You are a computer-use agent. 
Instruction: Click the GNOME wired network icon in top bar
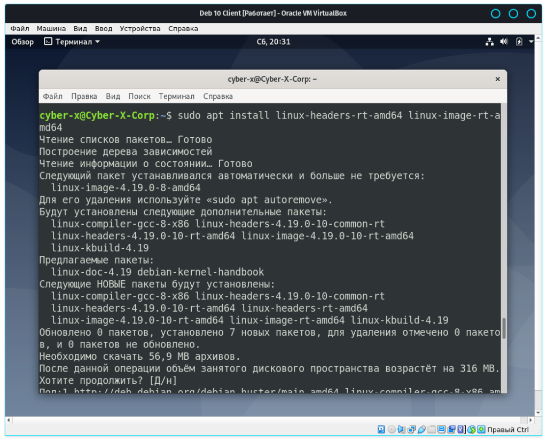click(x=489, y=42)
